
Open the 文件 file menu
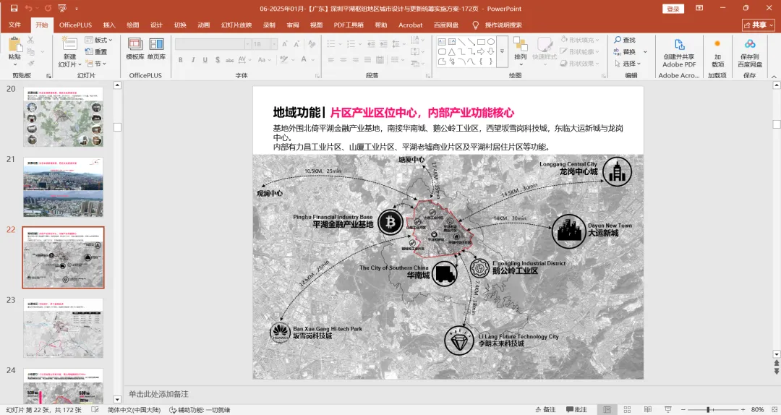tap(14, 25)
